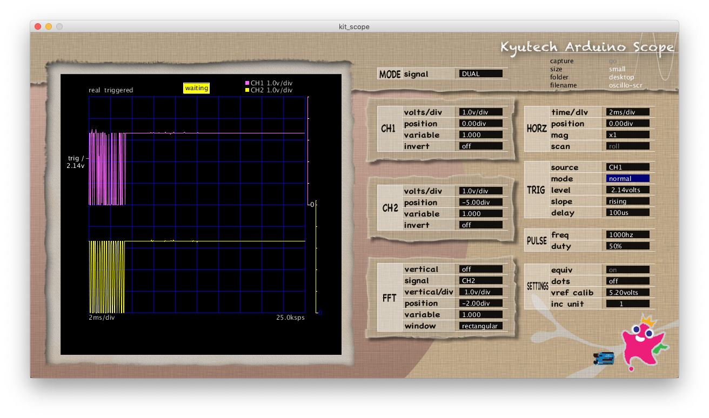The width and height of the screenshot is (709, 418).
Task: Click PULSE duty value 50%
Action: coord(628,246)
